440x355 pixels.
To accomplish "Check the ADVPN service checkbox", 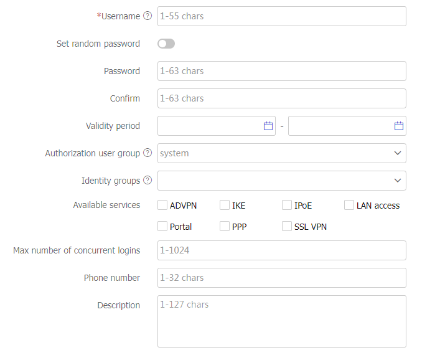I will (x=162, y=206).
